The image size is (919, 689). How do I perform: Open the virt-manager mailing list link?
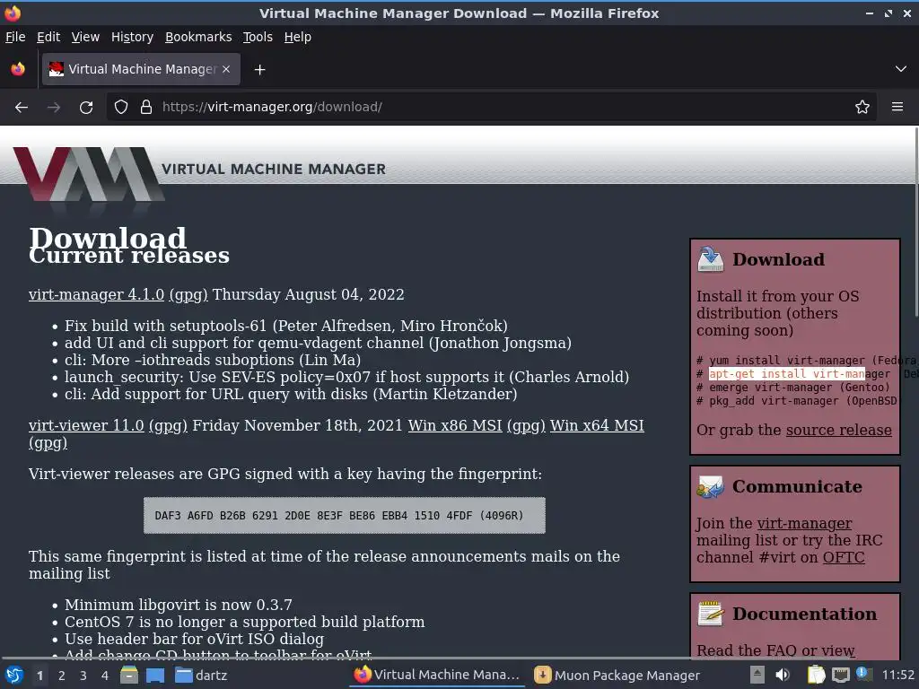tap(805, 523)
